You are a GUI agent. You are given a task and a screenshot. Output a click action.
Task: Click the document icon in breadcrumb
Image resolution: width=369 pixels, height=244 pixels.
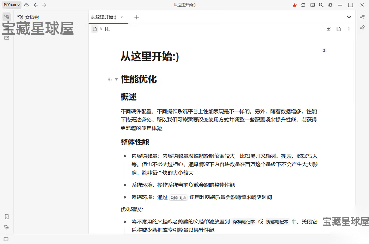pyautogui.click(x=94, y=29)
